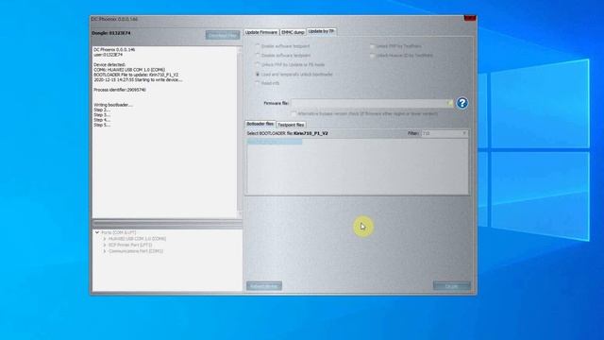The width and height of the screenshot is (604, 340).
Task: Click the Dongle ID label text
Action: pyautogui.click(x=111, y=33)
